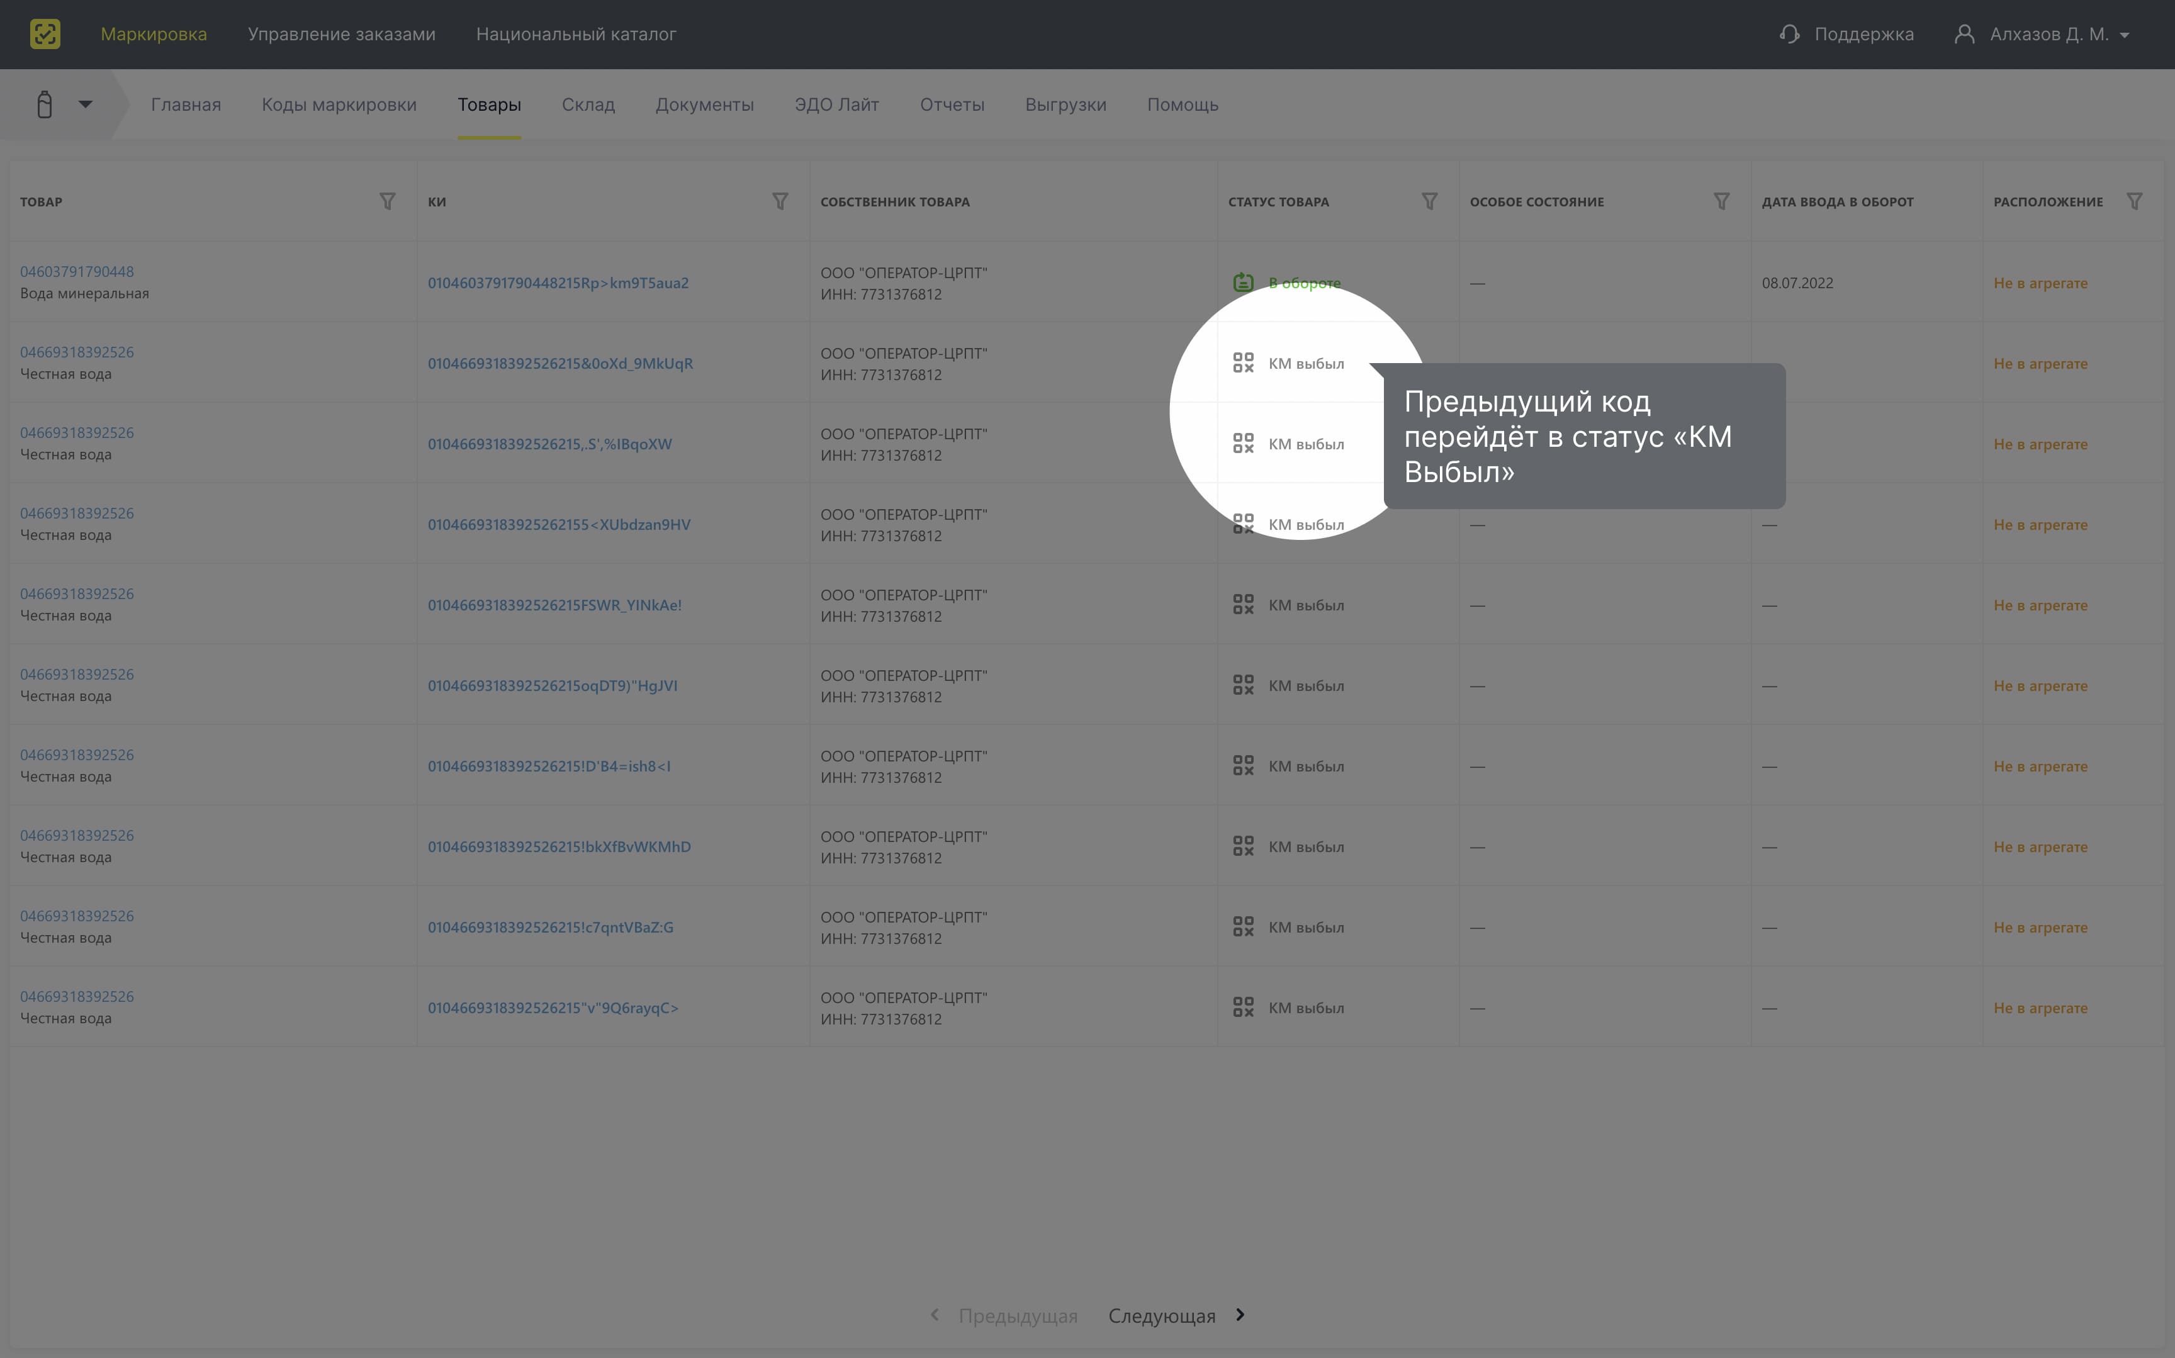Switch to the Главная tab
2175x1358 pixels.
click(x=186, y=105)
